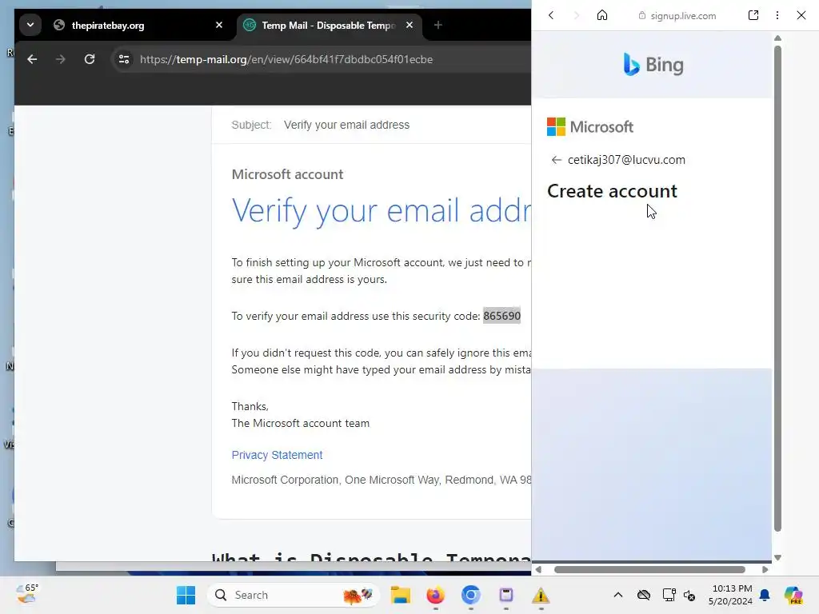Click the display network tray icon
The height and width of the screenshot is (614, 819).
pos(669,595)
